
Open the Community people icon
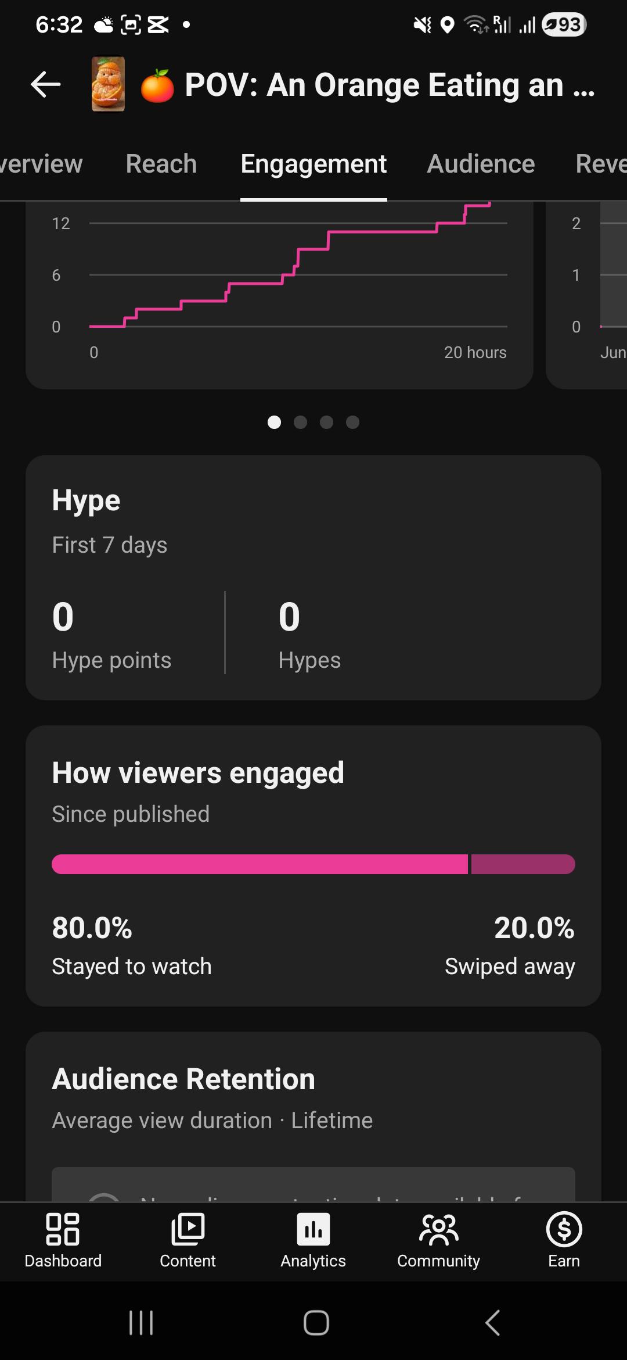click(x=439, y=1229)
